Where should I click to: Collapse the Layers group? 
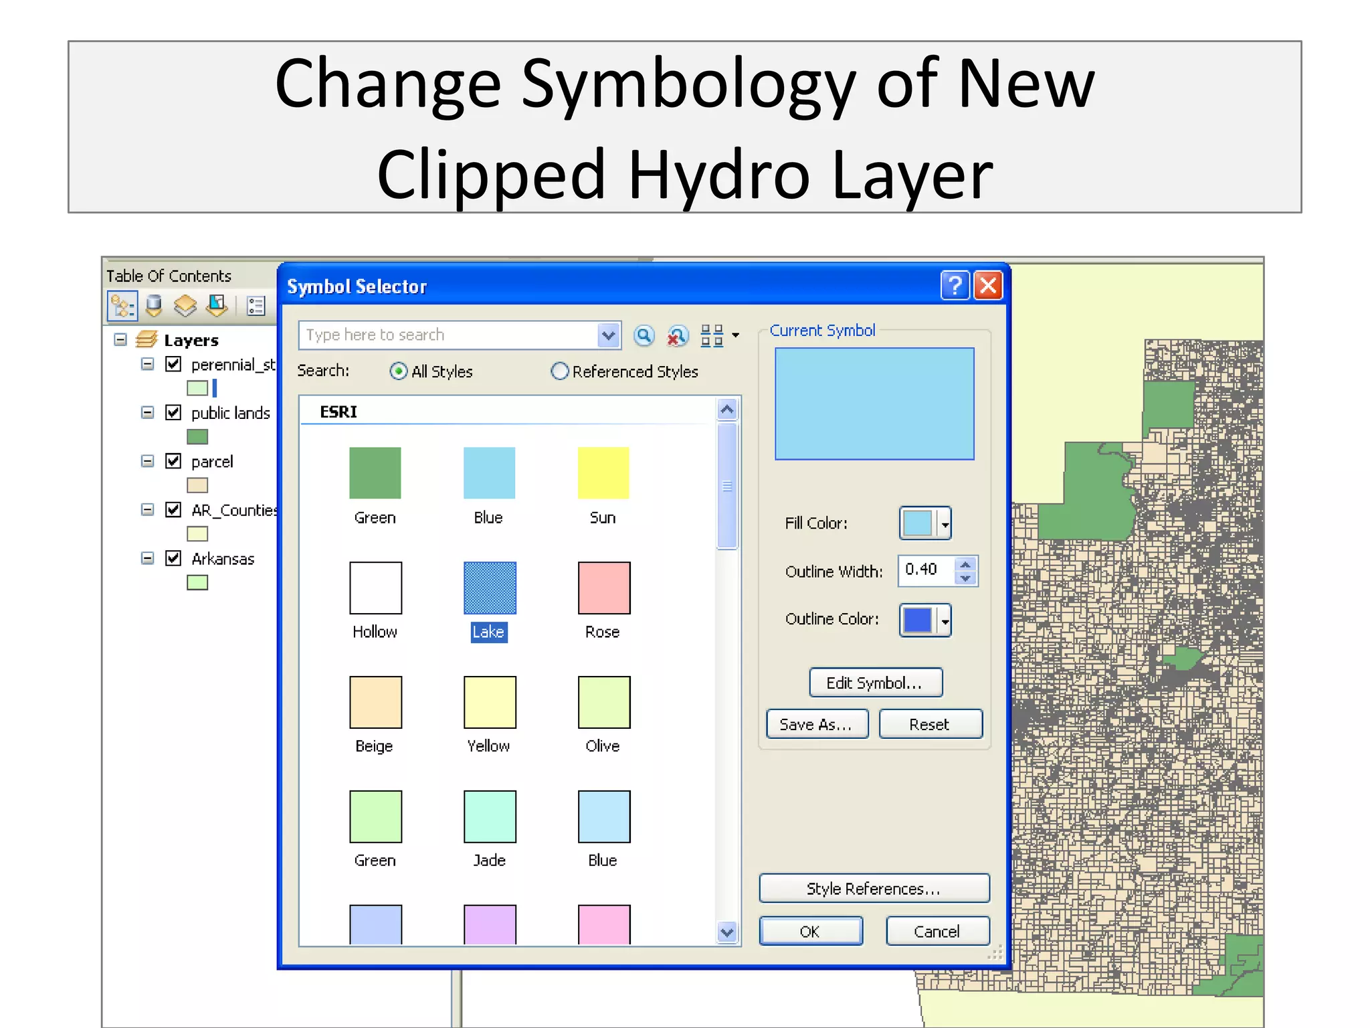(x=120, y=339)
